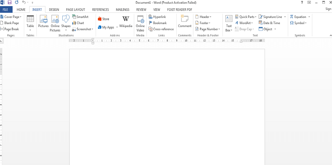Add a Bookmark
The image size is (332, 165).
pyautogui.click(x=158, y=23)
